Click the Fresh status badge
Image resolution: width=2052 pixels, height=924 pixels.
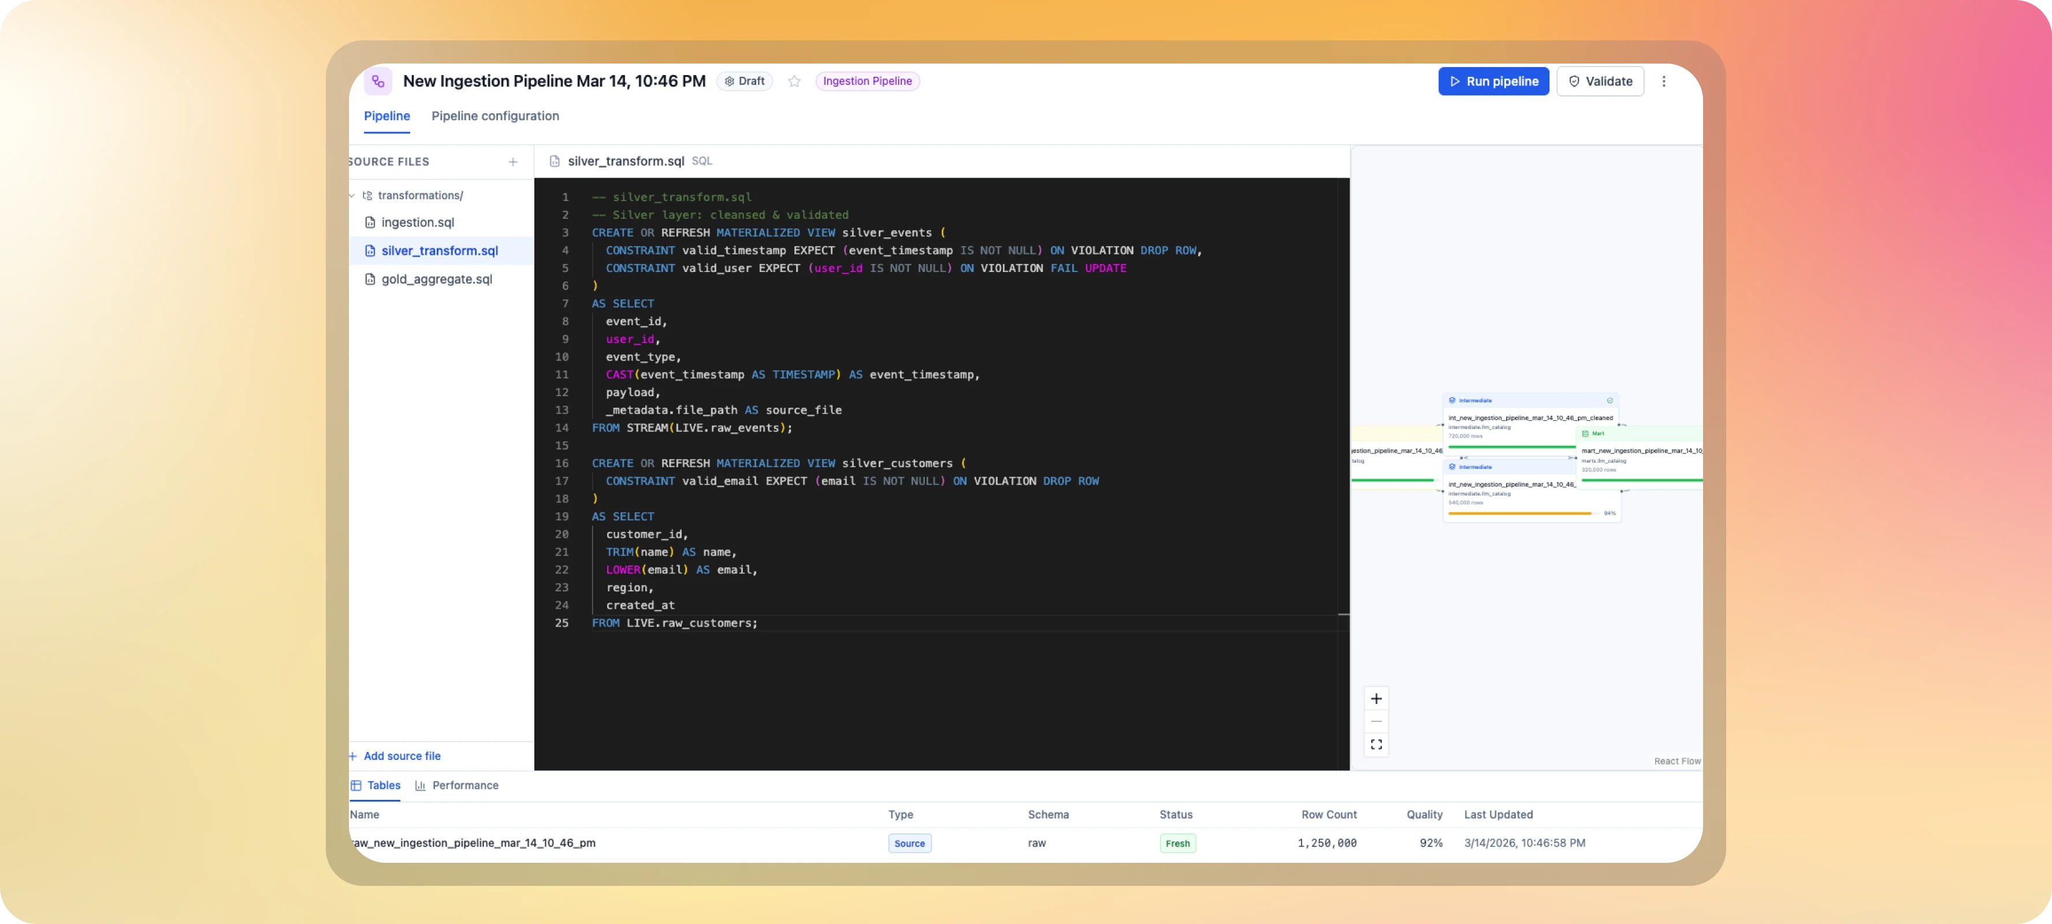point(1177,844)
